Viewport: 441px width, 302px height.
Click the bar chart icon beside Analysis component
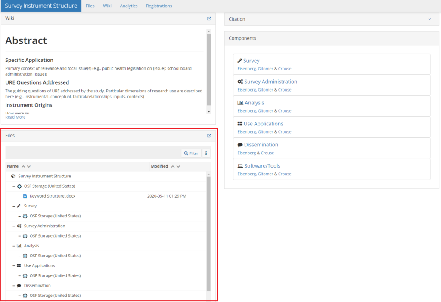pyautogui.click(x=240, y=103)
